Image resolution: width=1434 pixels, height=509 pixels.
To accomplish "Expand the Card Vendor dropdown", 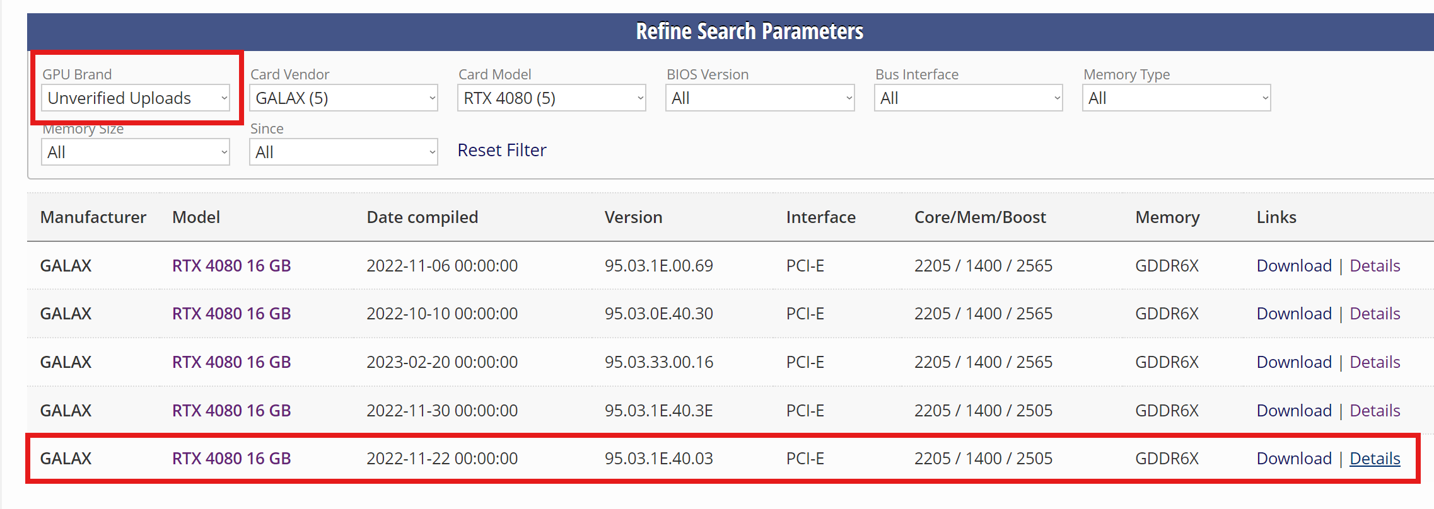I will click(x=343, y=98).
